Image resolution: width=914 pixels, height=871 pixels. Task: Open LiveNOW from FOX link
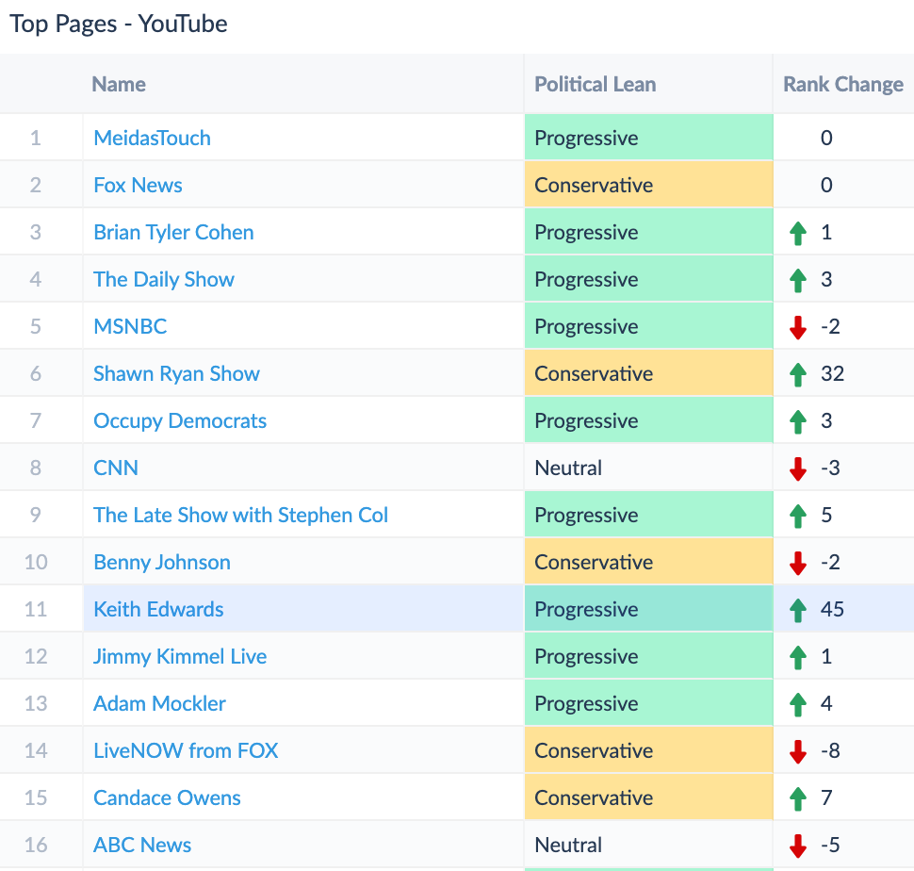[x=186, y=751]
